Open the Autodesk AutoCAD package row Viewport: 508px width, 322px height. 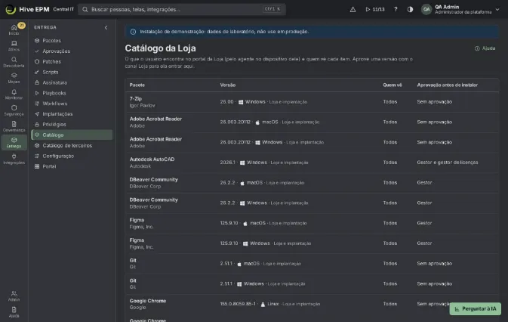point(312,163)
